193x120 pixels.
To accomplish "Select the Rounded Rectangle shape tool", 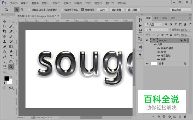I will [x=11, y=62].
